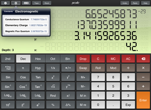Tap the decimal point key

[113, 105]
